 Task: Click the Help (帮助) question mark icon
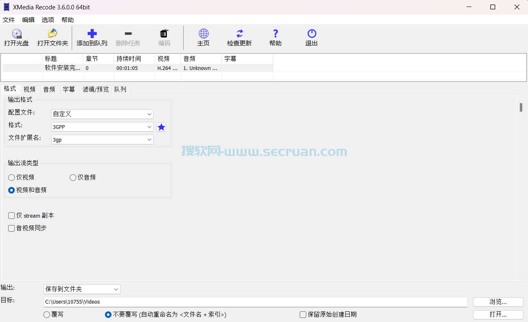click(x=275, y=34)
